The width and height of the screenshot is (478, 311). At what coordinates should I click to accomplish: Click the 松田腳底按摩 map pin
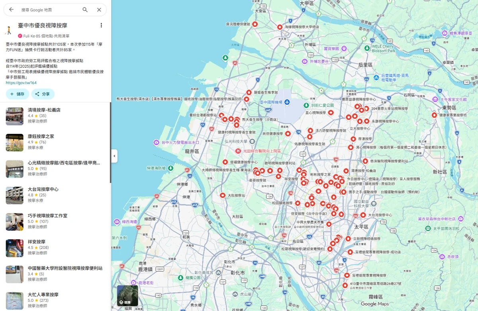298,203
